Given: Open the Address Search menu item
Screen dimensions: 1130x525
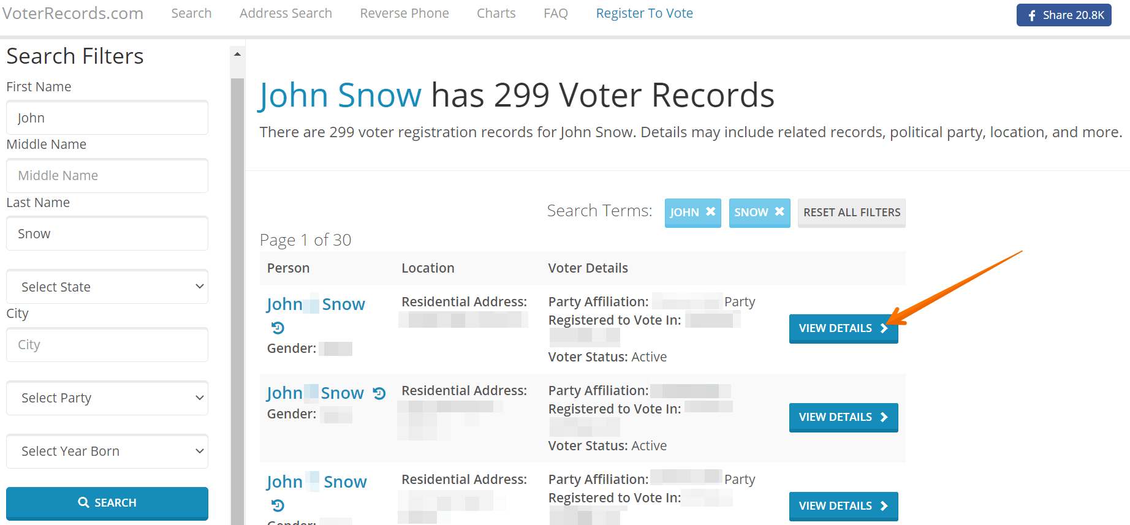Looking at the screenshot, I should [x=286, y=13].
